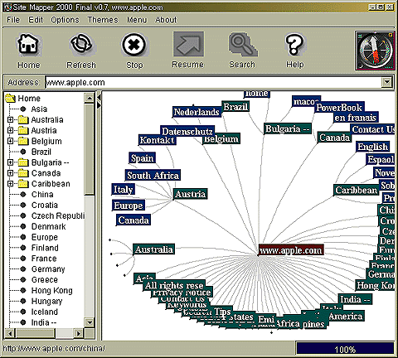Screen dimensions: 398x358
Task: Click the tree horizontal scrollbar thumb
Action: [36, 333]
